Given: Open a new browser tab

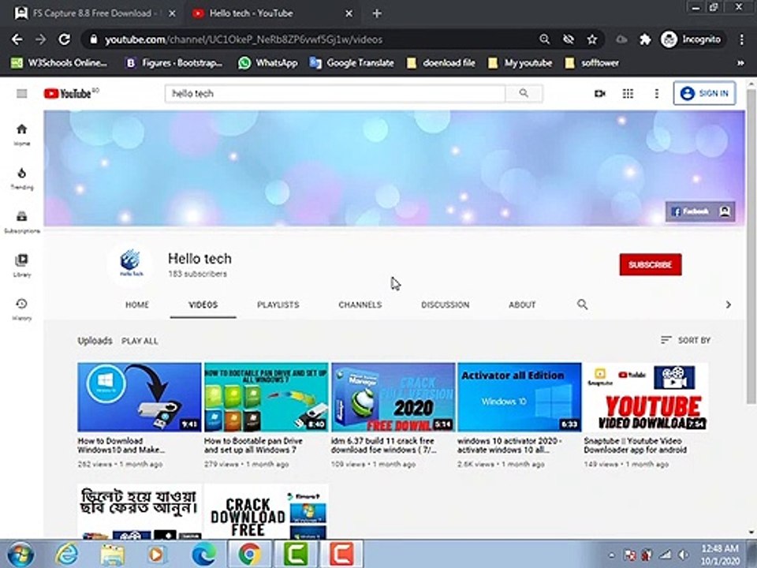Looking at the screenshot, I should pyautogui.click(x=377, y=13).
